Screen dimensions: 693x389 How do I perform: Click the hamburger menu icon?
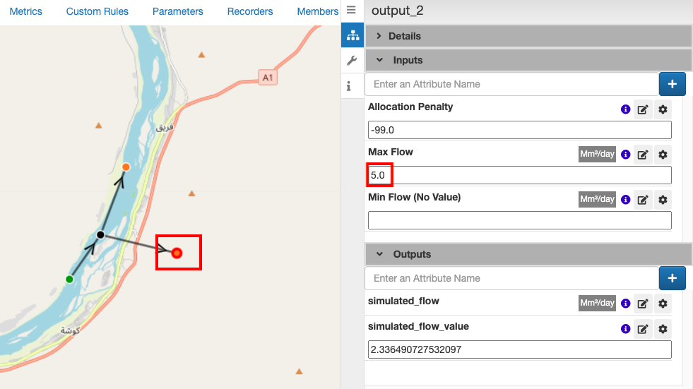(351, 11)
